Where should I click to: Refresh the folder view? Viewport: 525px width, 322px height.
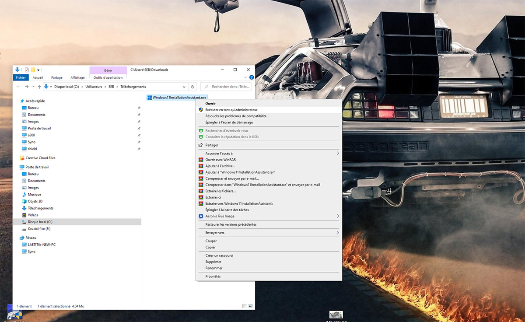coord(192,87)
